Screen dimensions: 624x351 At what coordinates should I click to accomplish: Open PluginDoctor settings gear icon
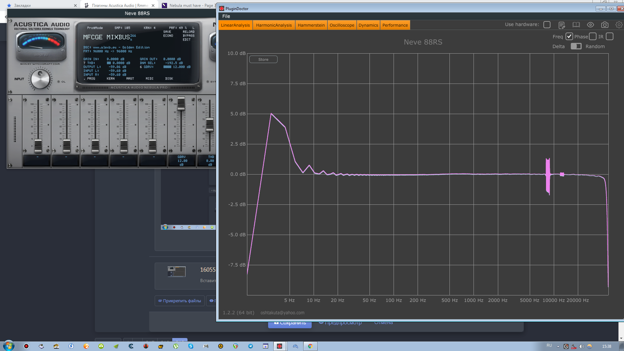619,25
